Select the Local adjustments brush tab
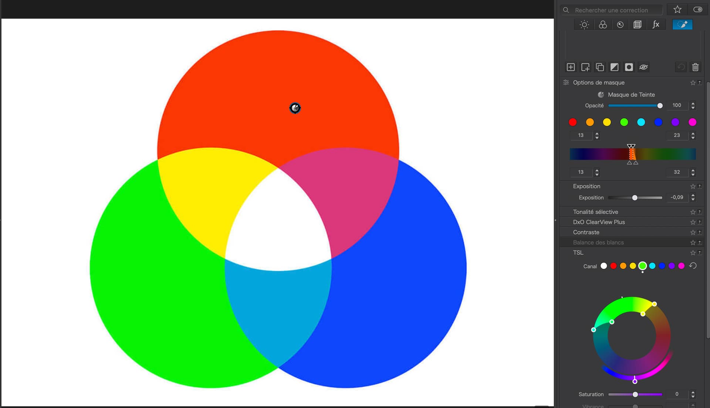 pyautogui.click(x=682, y=25)
